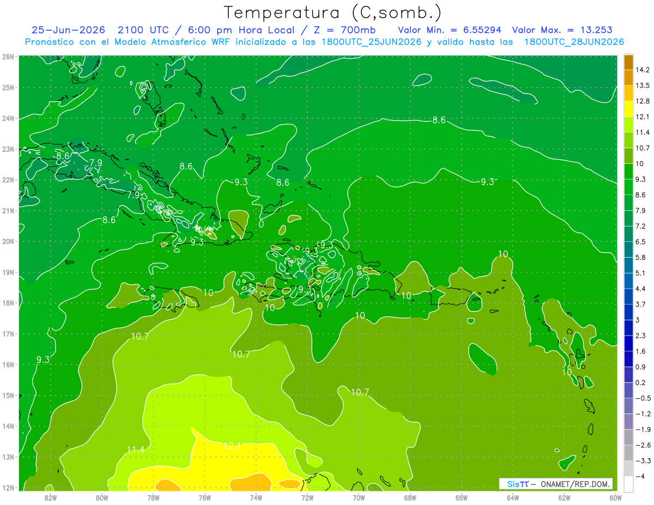Click the '60W' longitude label
Image resolution: width=654 pixels, height=505 pixels.
(615, 497)
